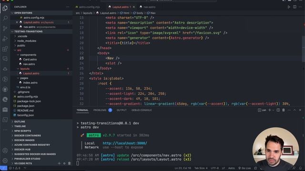Open the Search view in activity bar
Image resolution: width=305 pixels, height=171 pixels.
click(5, 18)
